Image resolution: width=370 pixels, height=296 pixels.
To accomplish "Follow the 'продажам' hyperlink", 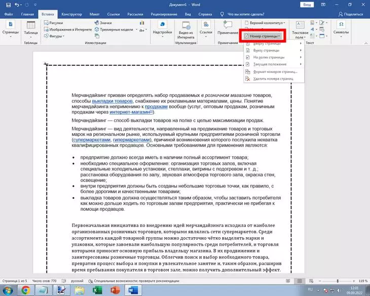I will (x=156, y=106).
